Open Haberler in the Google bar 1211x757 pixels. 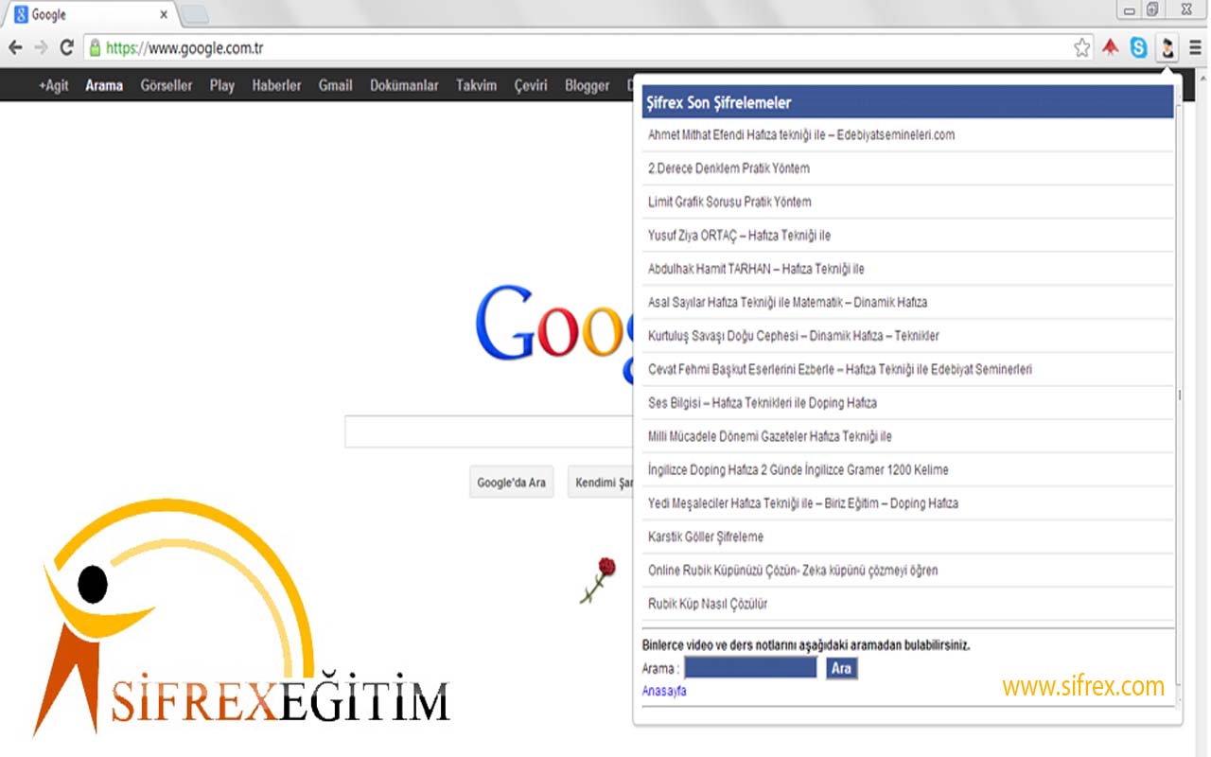(x=276, y=85)
